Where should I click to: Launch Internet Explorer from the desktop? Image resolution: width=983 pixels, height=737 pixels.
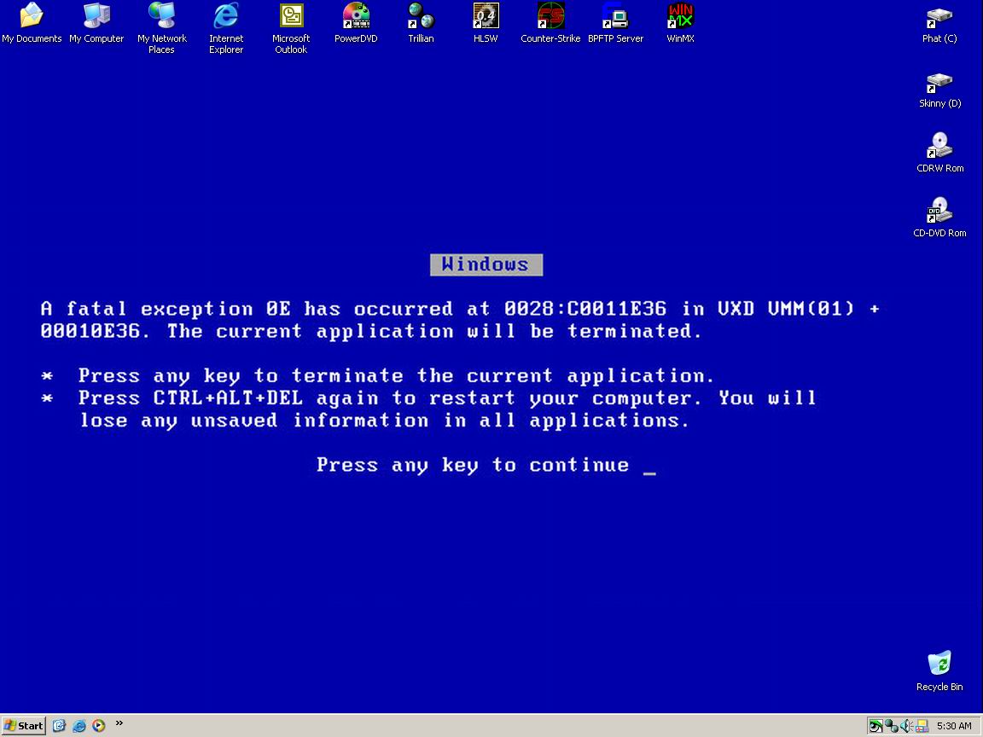pyautogui.click(x=226, y=28)
